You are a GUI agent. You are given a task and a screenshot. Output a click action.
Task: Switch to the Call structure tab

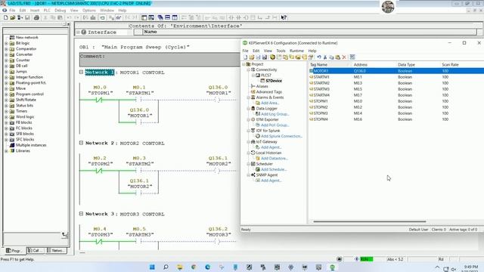[36, 250]
